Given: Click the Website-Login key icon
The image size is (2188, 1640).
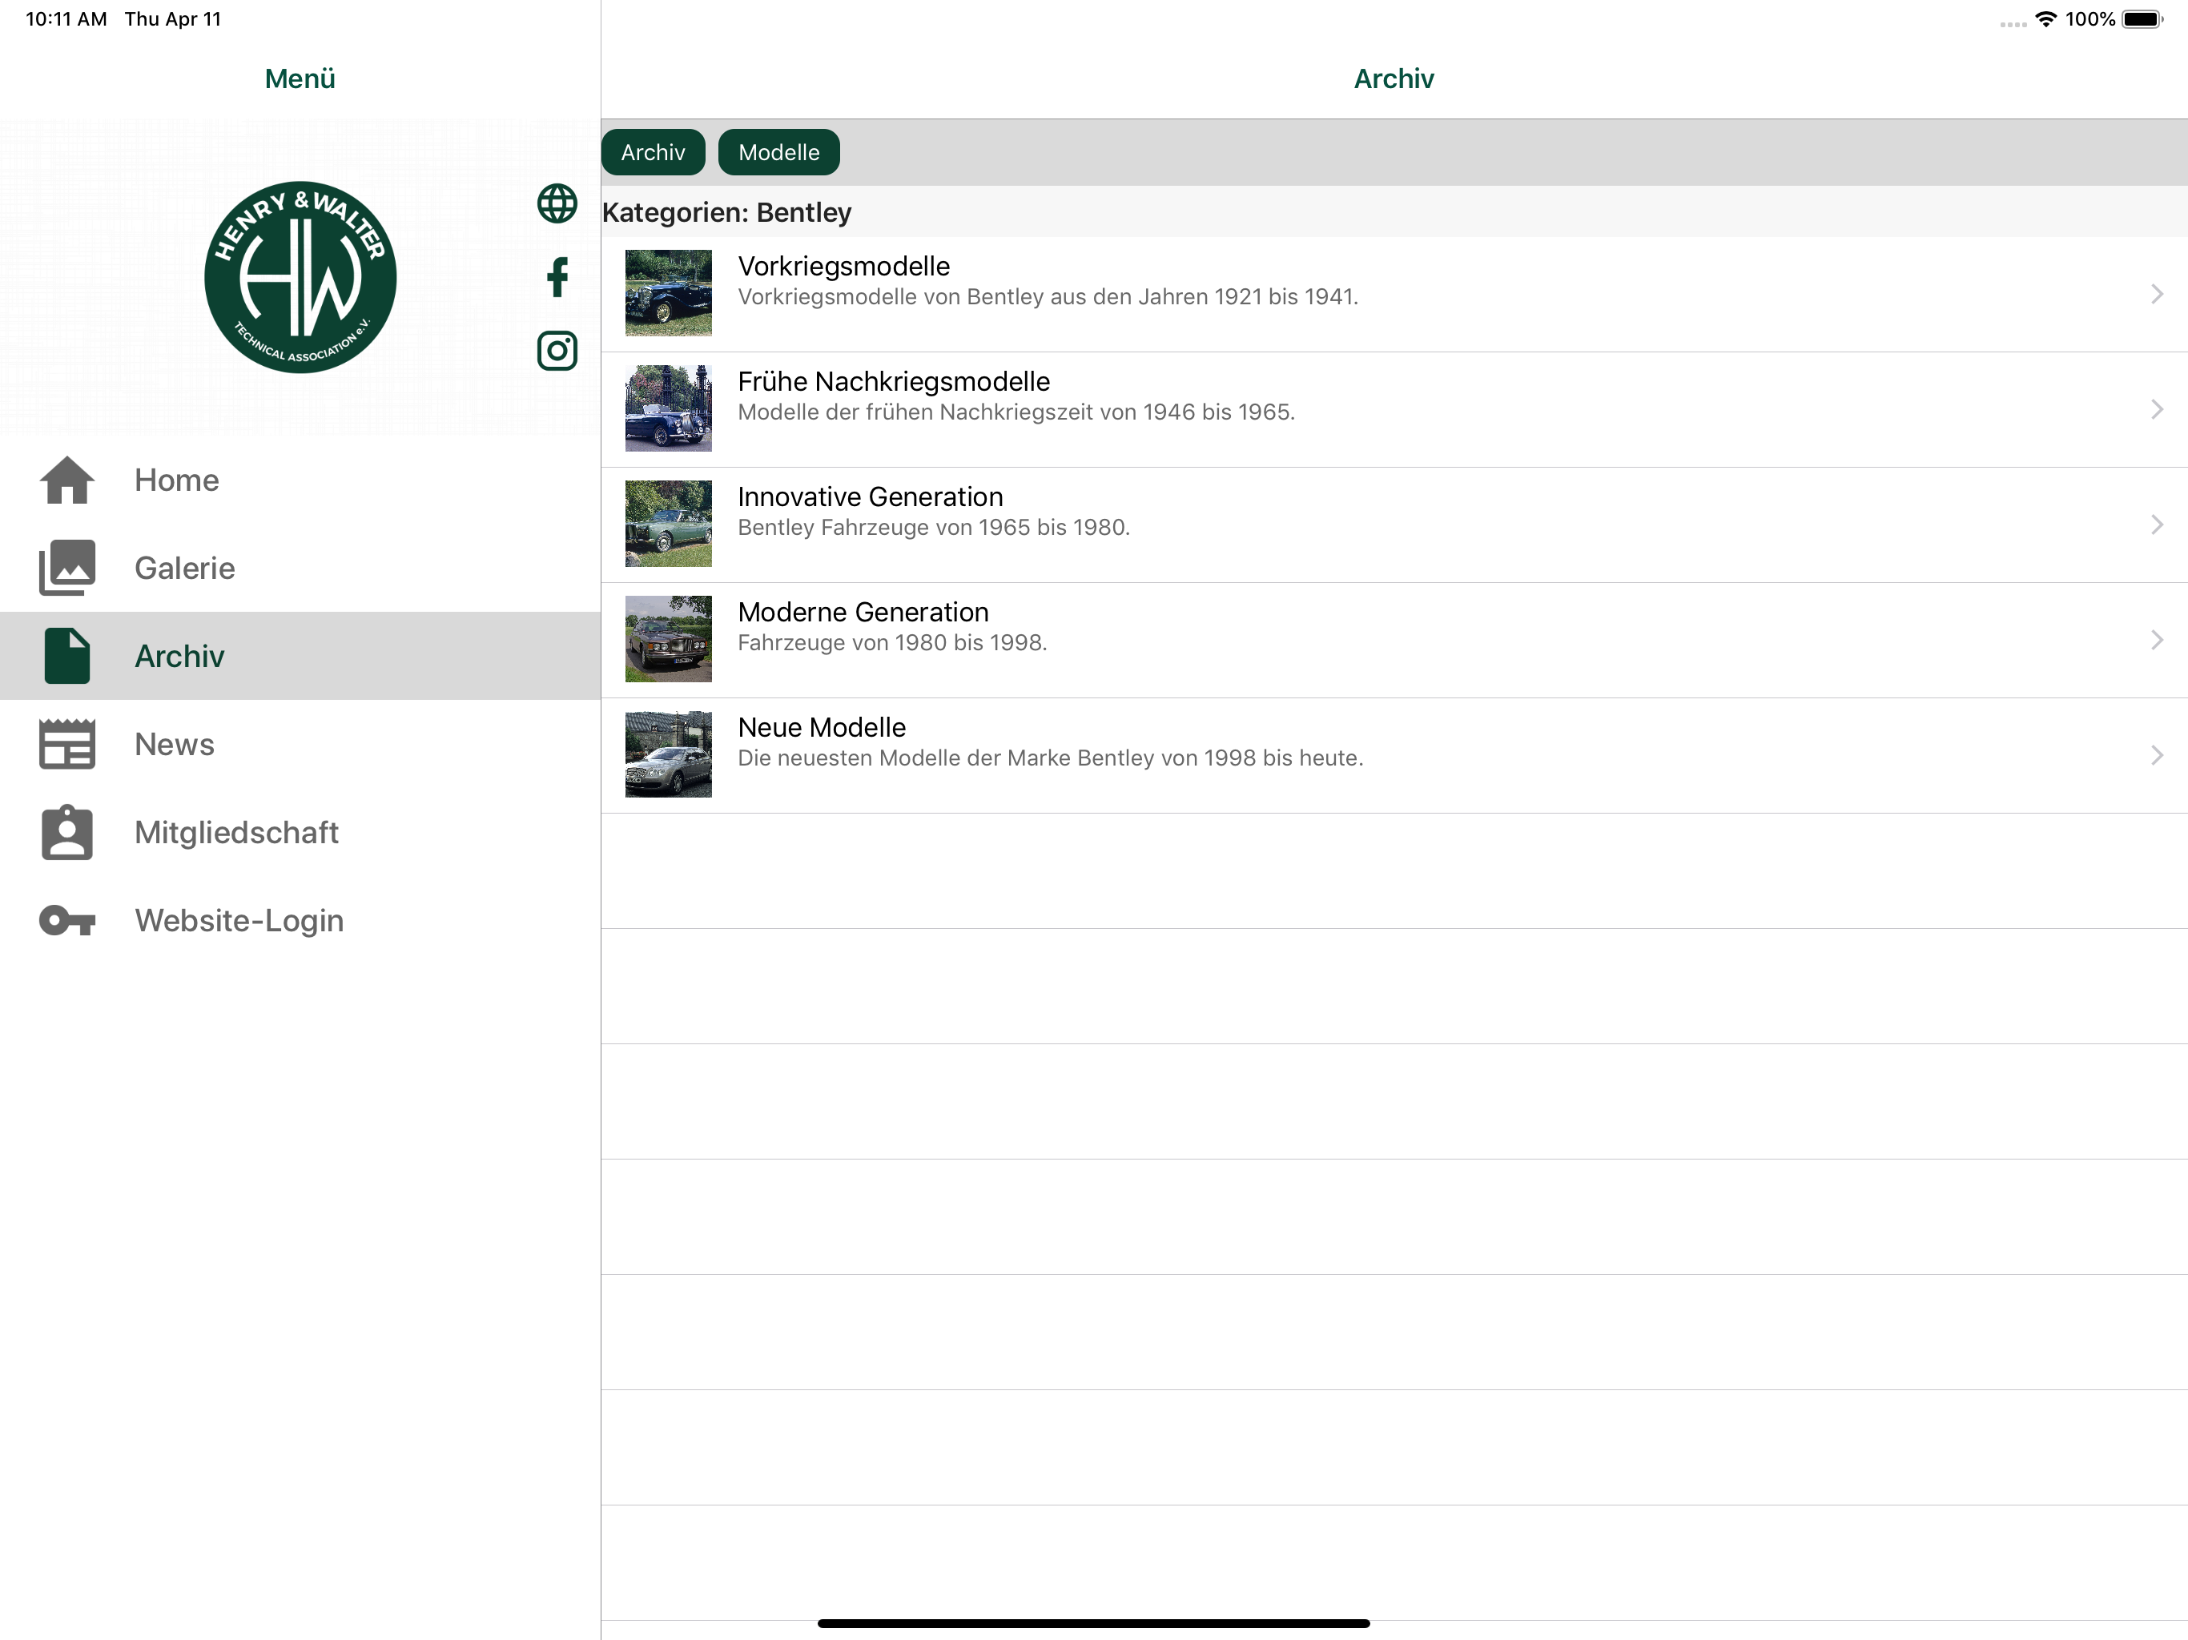Looking at the screenshot, I should [x=67, y=921].
